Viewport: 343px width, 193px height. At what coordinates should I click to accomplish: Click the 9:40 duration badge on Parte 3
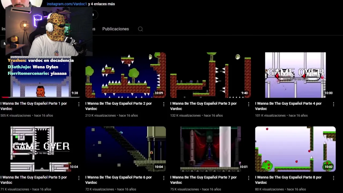[244, 93]
